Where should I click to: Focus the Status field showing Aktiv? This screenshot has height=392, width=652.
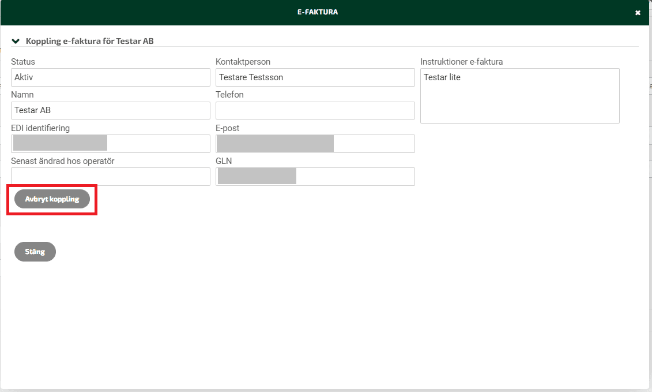point(110,77)
